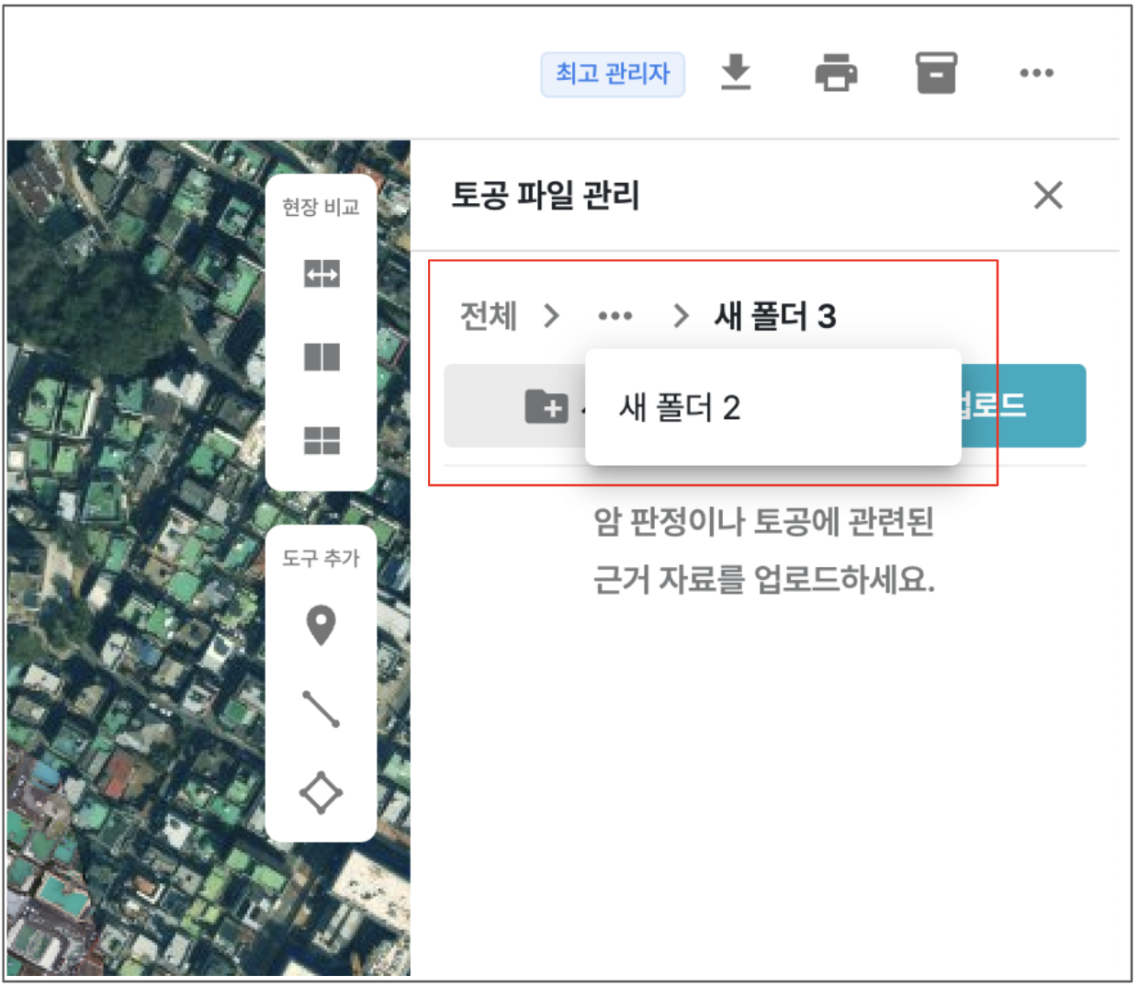Open the archive box icon

click(936, 73)
